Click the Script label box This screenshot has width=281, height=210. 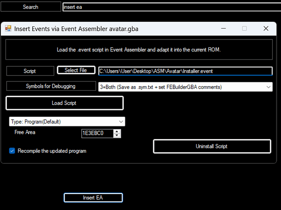(x=30, y=71)
